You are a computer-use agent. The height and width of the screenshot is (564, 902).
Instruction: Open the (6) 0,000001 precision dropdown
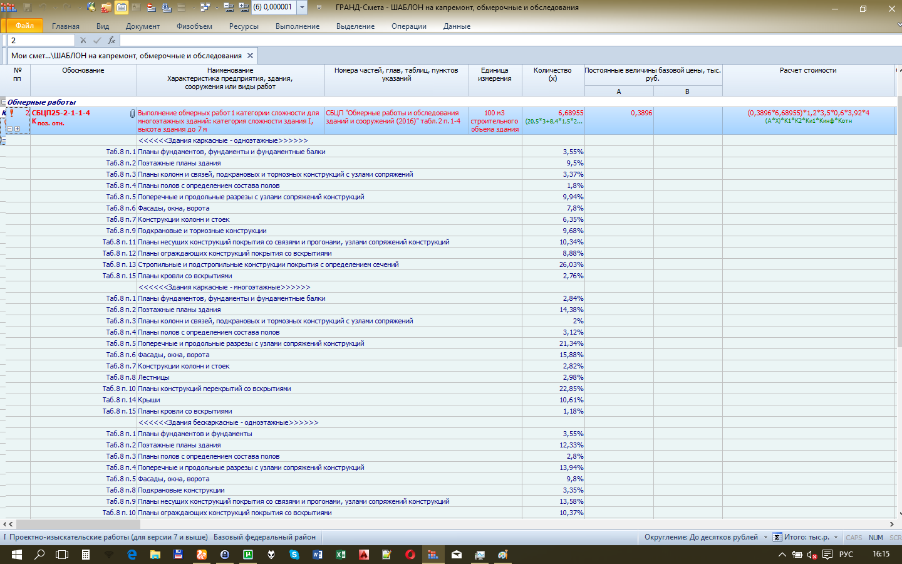[x=302, y=8]
